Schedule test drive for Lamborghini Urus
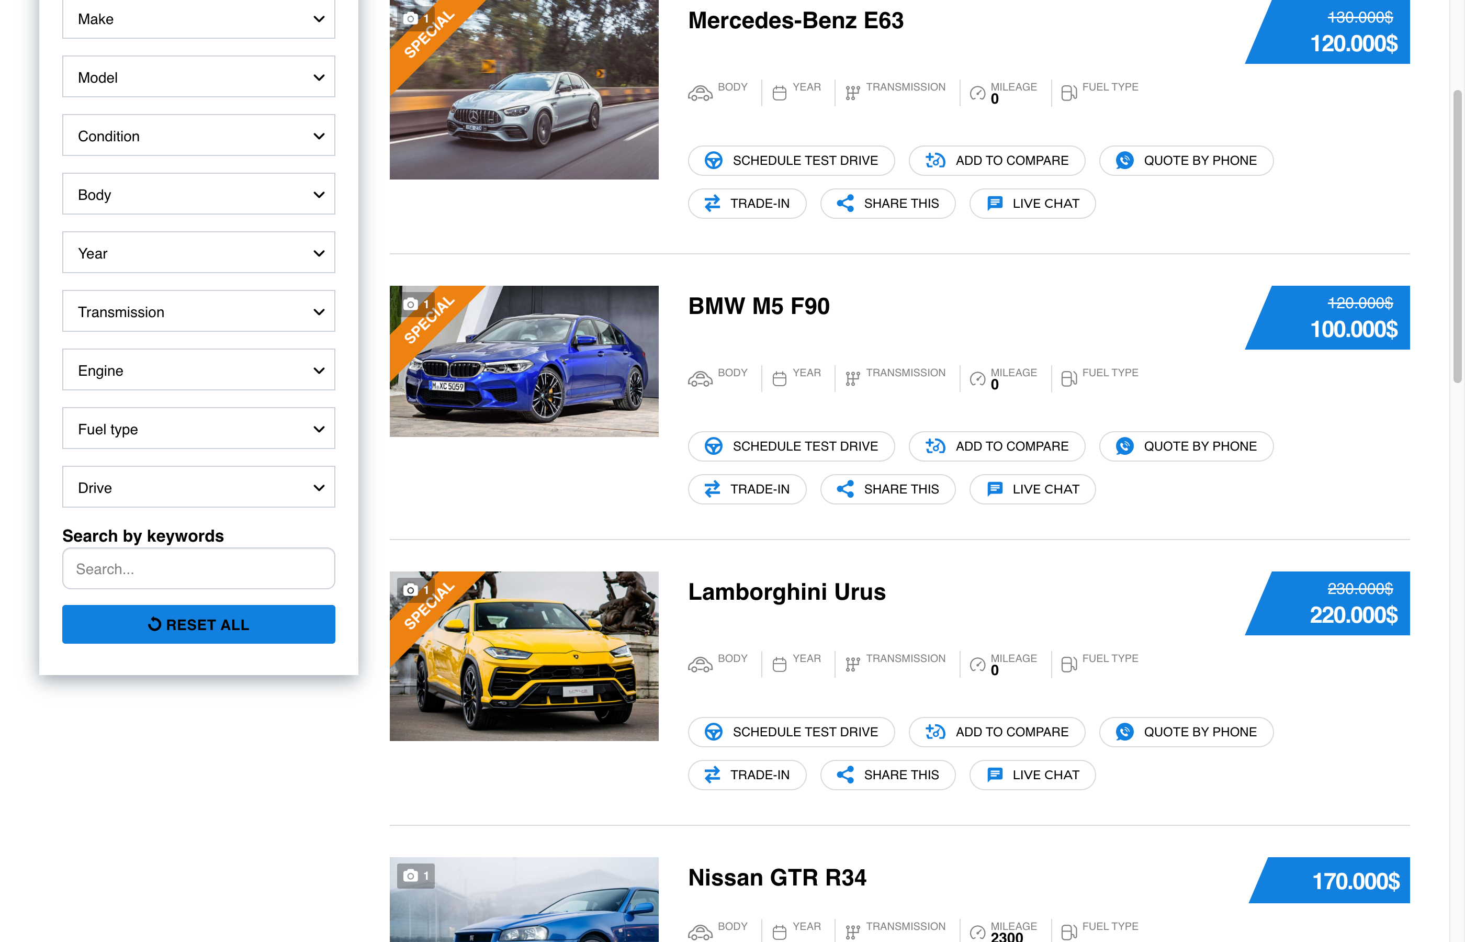 pos(791,732)
